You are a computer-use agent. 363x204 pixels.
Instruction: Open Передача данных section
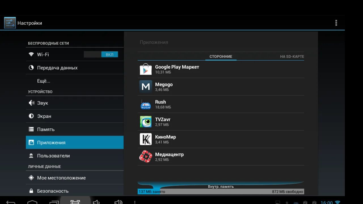(x=75, y=68)
